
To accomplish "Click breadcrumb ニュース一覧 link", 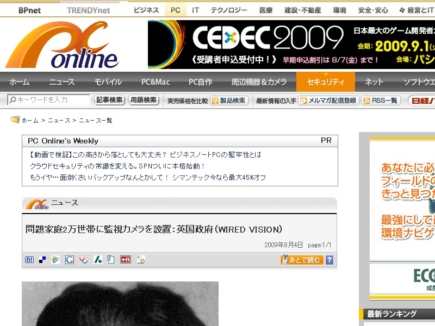I will [x=96, y=120].
